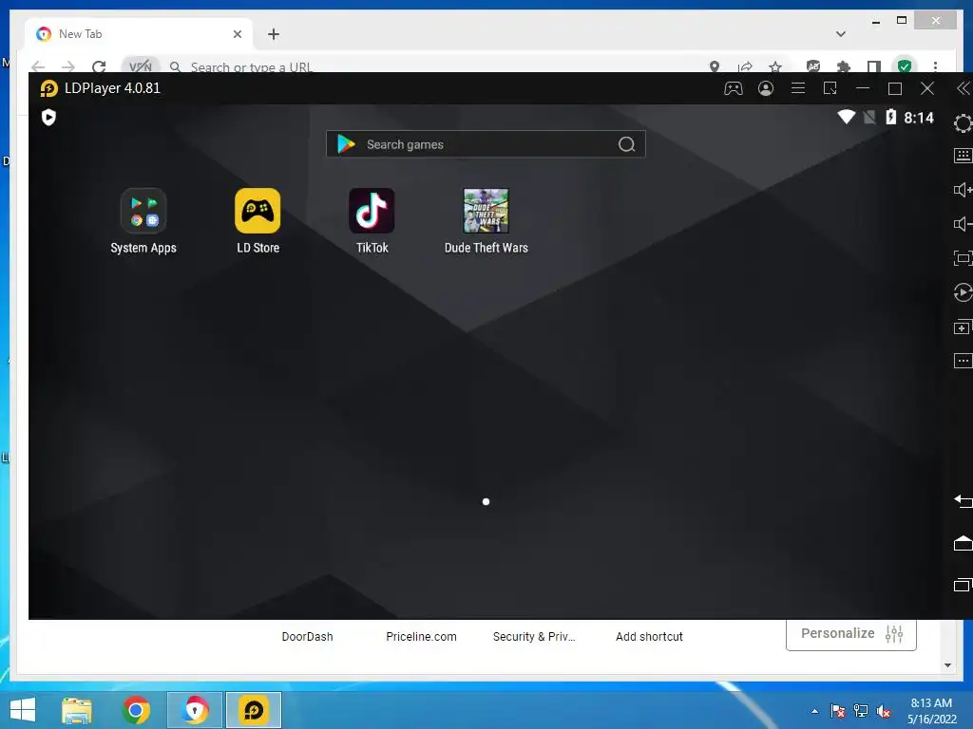This screenshot has height=729, width=973.
Task: Click the location pin icon in the address bar
Action: [x=715, y=66]
